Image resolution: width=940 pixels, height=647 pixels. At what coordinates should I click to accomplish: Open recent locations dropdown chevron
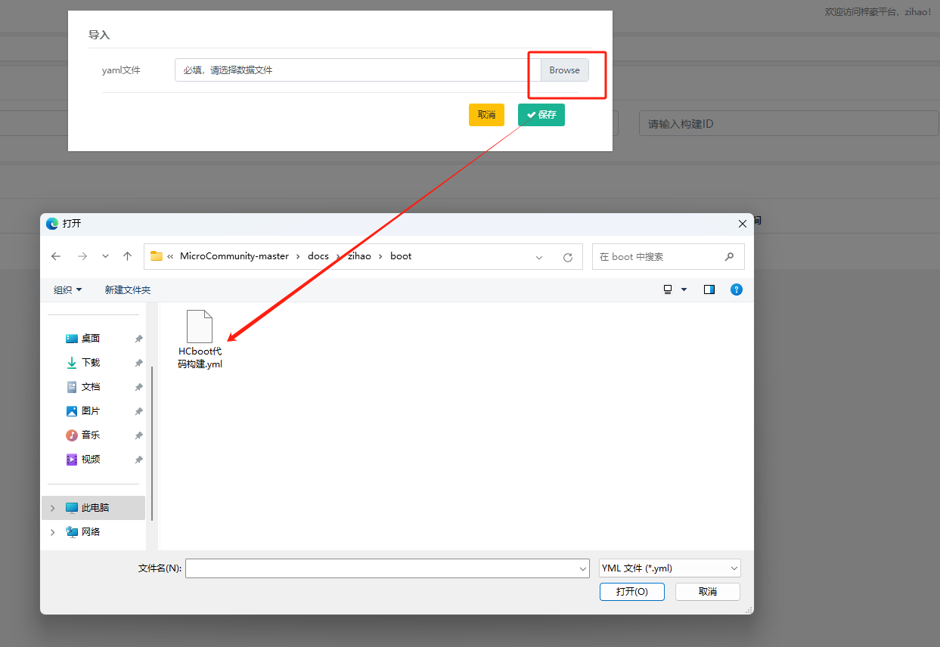pyautogui.click(x=105, y=256)
